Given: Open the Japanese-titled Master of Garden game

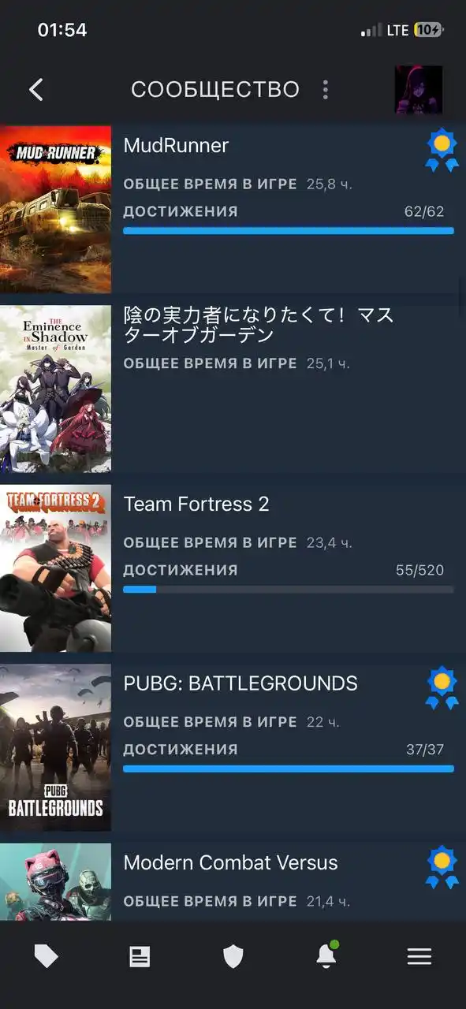Looking at the screenshot, I should [259, 325].
